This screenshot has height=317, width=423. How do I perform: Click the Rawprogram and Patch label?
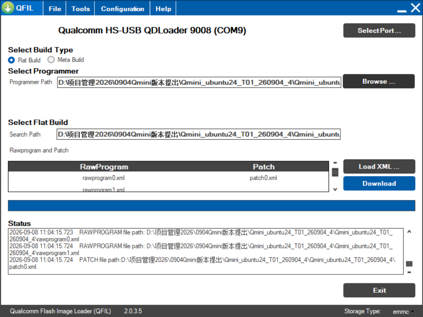pos(39,150)
